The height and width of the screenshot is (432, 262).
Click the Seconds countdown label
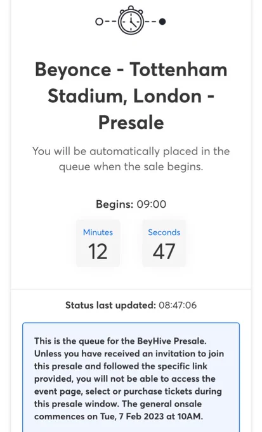(164, 233)
